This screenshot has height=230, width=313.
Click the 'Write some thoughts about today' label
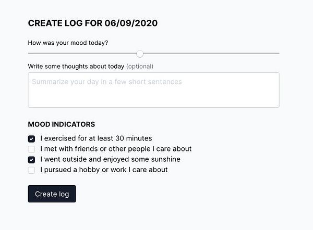[x=76, y=66]
